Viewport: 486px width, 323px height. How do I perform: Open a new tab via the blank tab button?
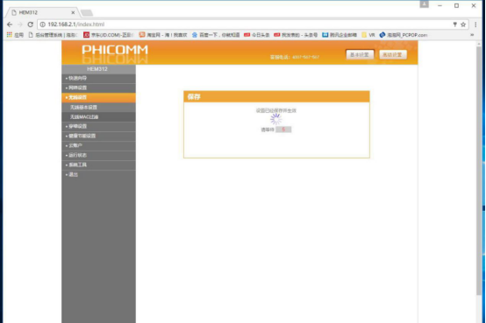[87, 12]
